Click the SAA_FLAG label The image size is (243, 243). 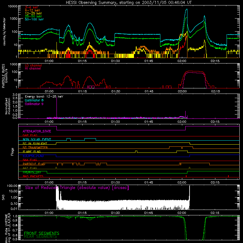coord(30,160)
